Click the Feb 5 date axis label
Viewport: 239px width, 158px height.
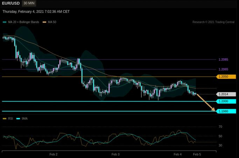pyautogui.click(x=197, y=155)
